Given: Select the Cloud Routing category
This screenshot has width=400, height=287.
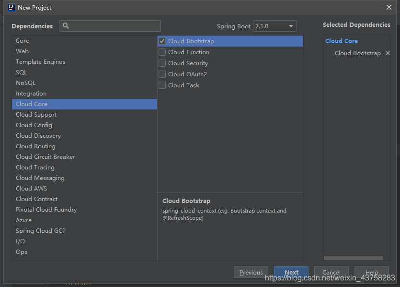Looking at the screenshot, I should tap(84, 146).
